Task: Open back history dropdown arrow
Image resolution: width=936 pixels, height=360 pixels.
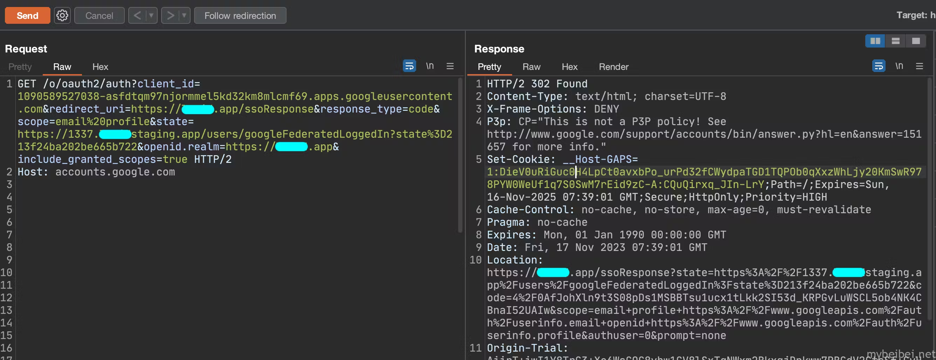Action: click(151, 16)
